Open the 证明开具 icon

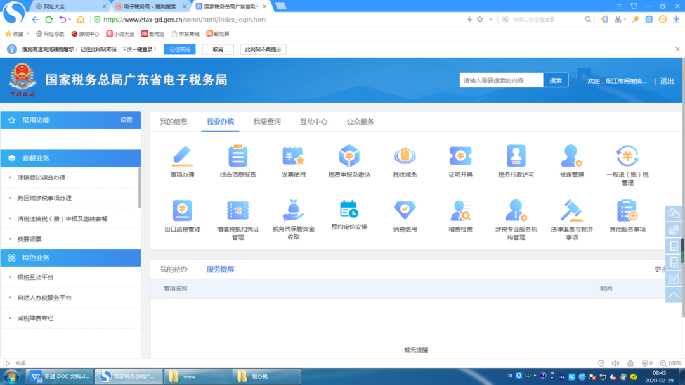(x=460, y=156)
